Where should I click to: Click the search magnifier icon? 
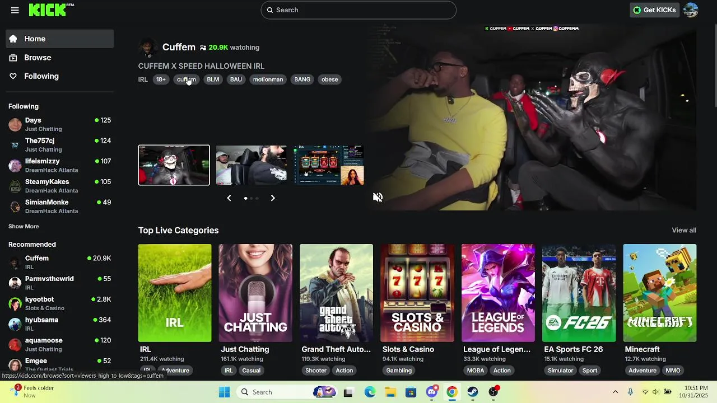pyautogui.click(x=270, y=10)
